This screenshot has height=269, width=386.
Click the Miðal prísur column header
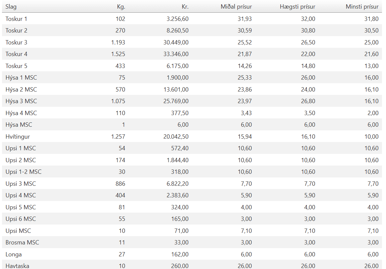[x=236, y=7]
